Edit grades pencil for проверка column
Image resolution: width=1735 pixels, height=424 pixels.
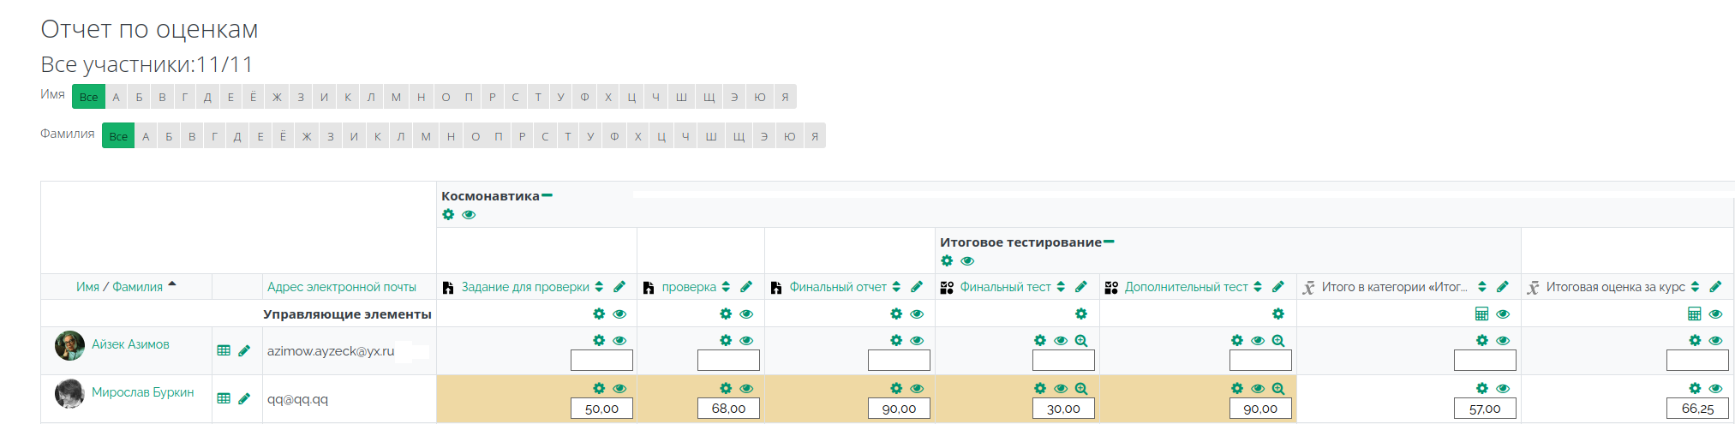point(746,287)
